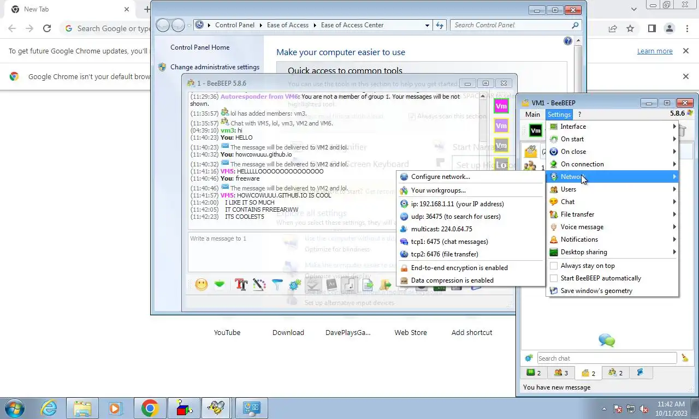
Task: Click the Ease of Access breadcrumb
Action: click(x=287, y=25)
